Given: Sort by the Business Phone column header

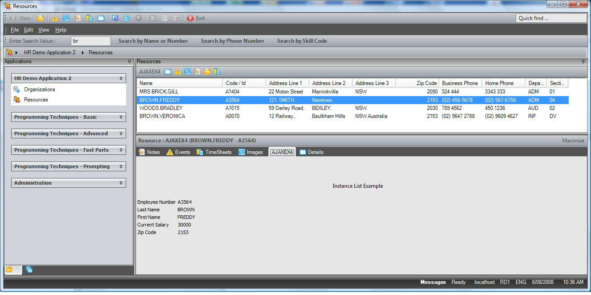Looking at the screenshot, I should [460, 83].
